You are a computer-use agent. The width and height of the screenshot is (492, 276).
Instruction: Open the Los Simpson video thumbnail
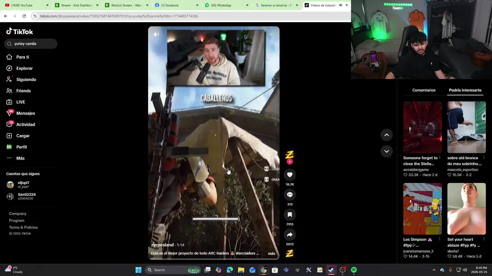click(422, 209)
